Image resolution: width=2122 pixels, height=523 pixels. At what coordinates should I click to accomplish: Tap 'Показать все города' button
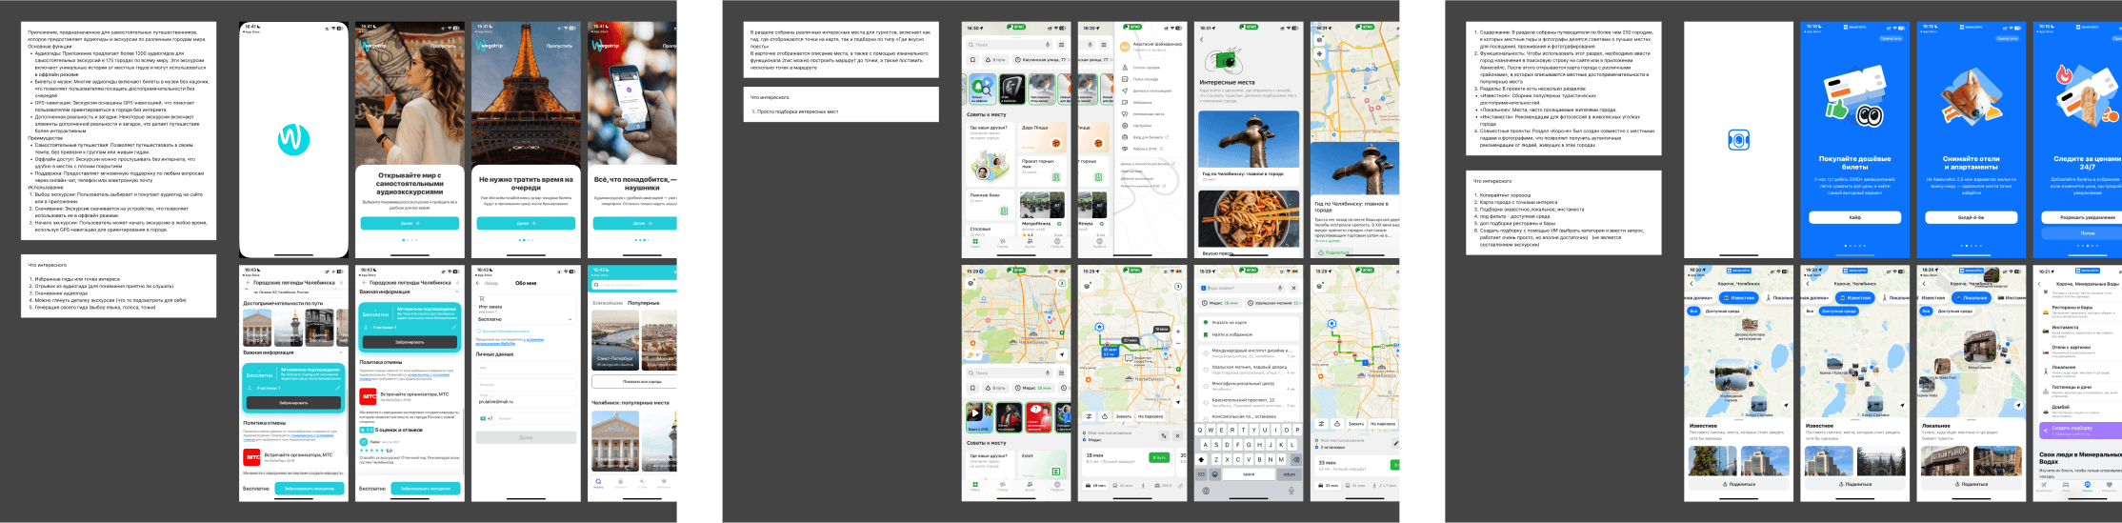[x=634, y=382]
